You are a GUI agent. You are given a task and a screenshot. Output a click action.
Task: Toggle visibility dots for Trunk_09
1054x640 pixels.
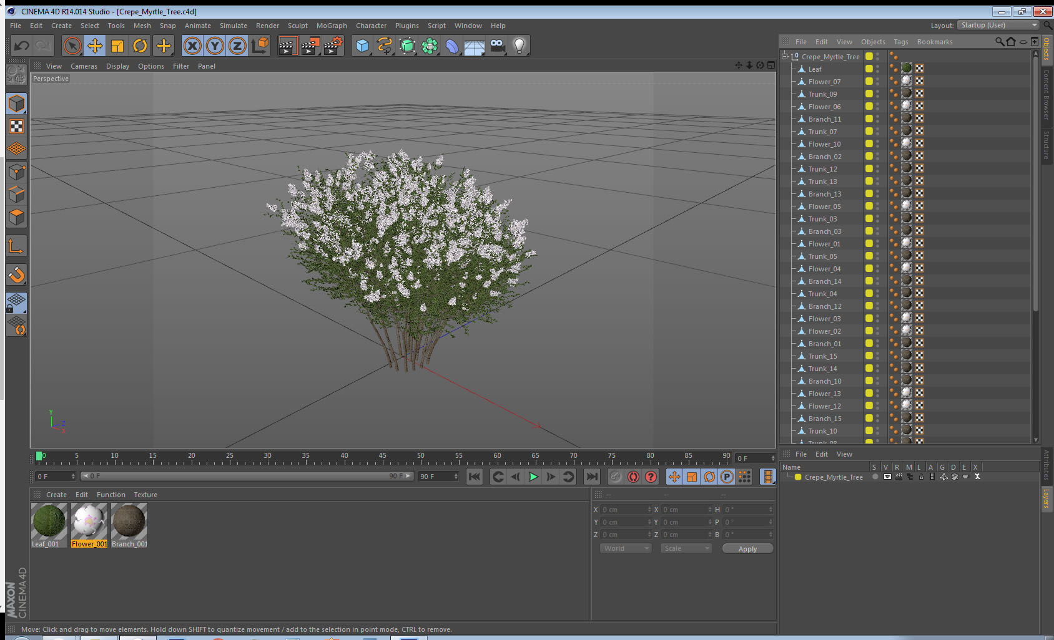pyautogui.click(x=877, y=94)
